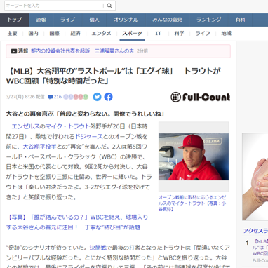This screenshot has height=268, width=268.
Task: Open the comments count icon 216
Action: click(x=55, y=97)
